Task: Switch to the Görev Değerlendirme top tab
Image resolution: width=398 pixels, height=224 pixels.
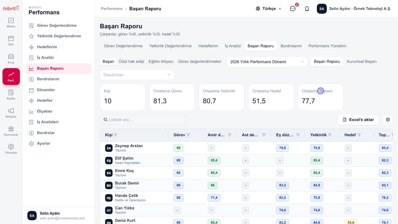Action: pyautogui.click(x=123, y=46)
